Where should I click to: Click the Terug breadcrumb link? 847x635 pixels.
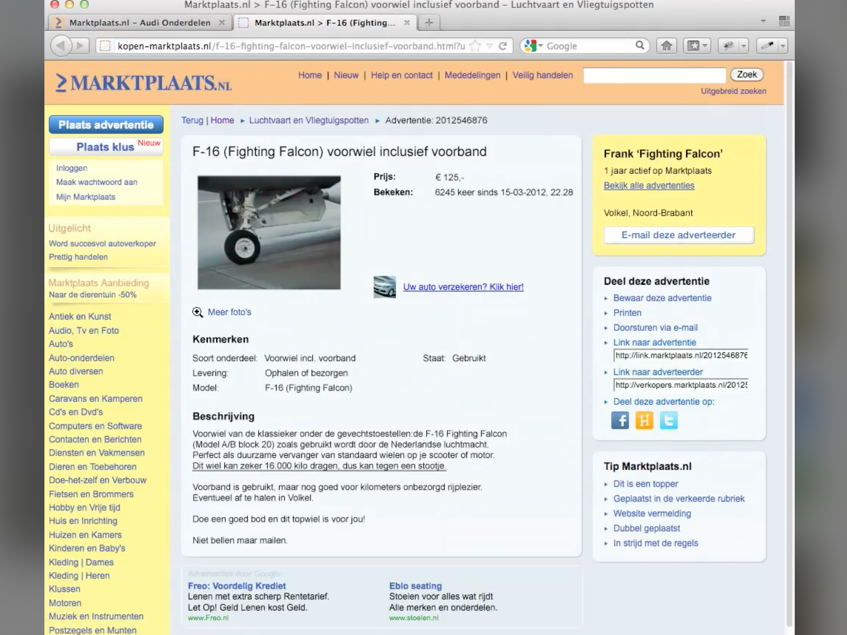pyautogui.click(x=192, y=120)
